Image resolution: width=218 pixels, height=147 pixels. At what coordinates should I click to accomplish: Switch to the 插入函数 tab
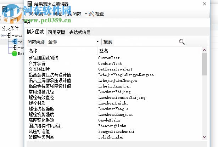tap(35, 32)
